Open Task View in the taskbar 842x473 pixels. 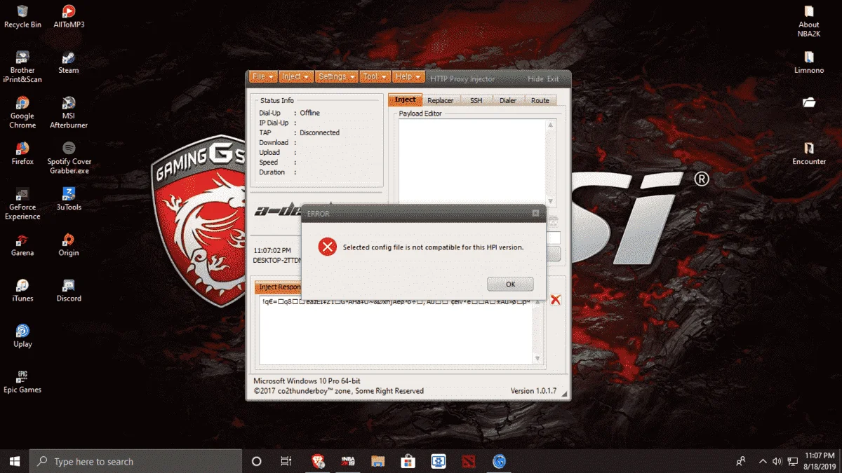[x=286, y=461]
